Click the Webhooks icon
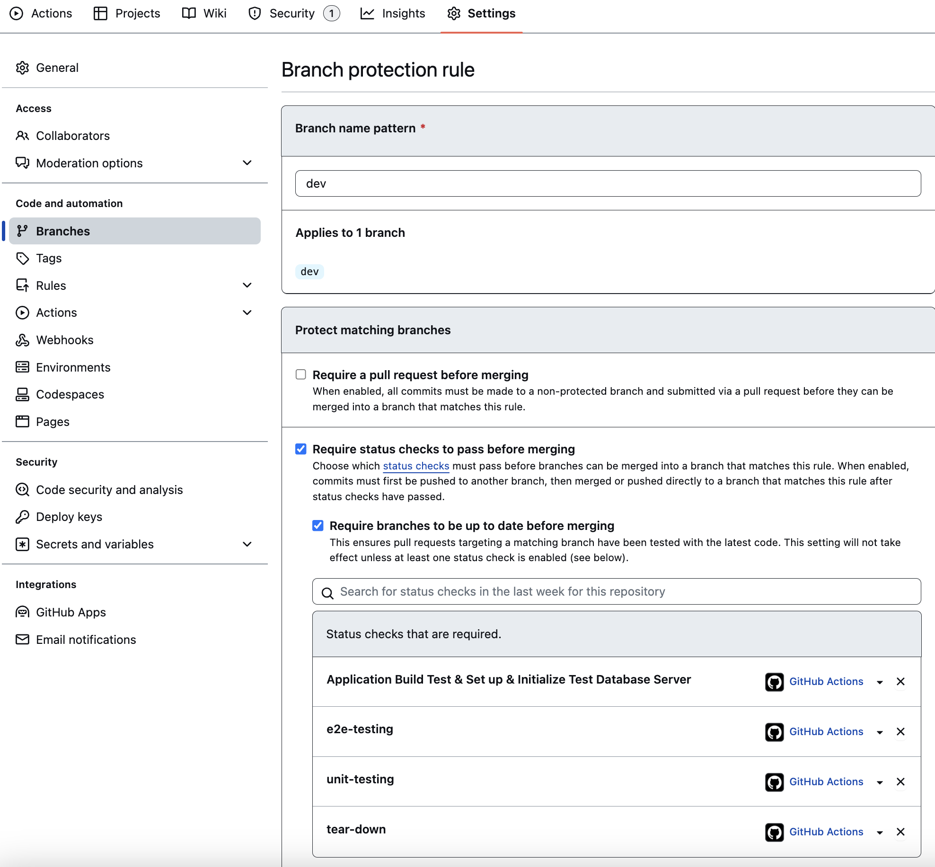The width and height of the screenshot is (935, 867). click(x=22, y=340)
